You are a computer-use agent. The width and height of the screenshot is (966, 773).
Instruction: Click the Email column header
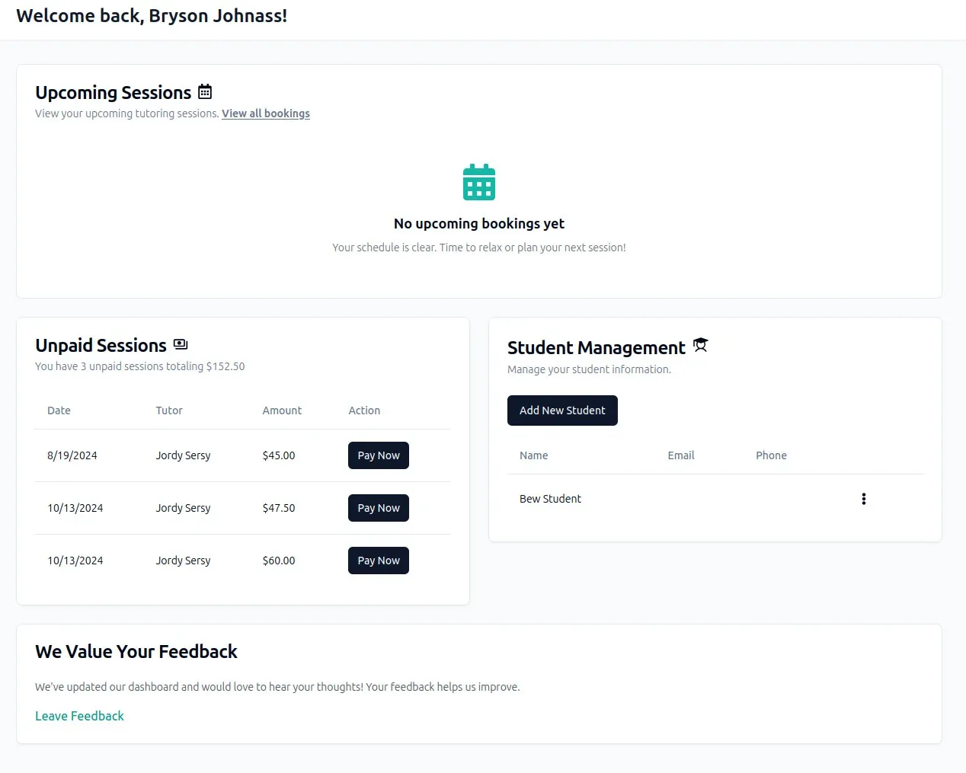[681, 455]
